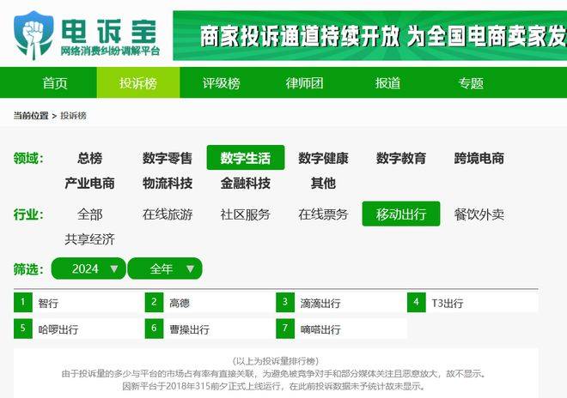This screenshot has width=567, height=398.
Task: Open the 评级榜 navigation tab
Action: tap(221, 83)
